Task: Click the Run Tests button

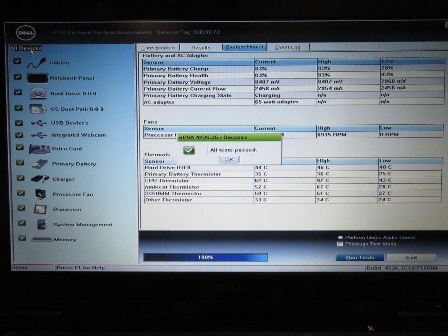Action: pyautogui.click(x=360, y=257)
